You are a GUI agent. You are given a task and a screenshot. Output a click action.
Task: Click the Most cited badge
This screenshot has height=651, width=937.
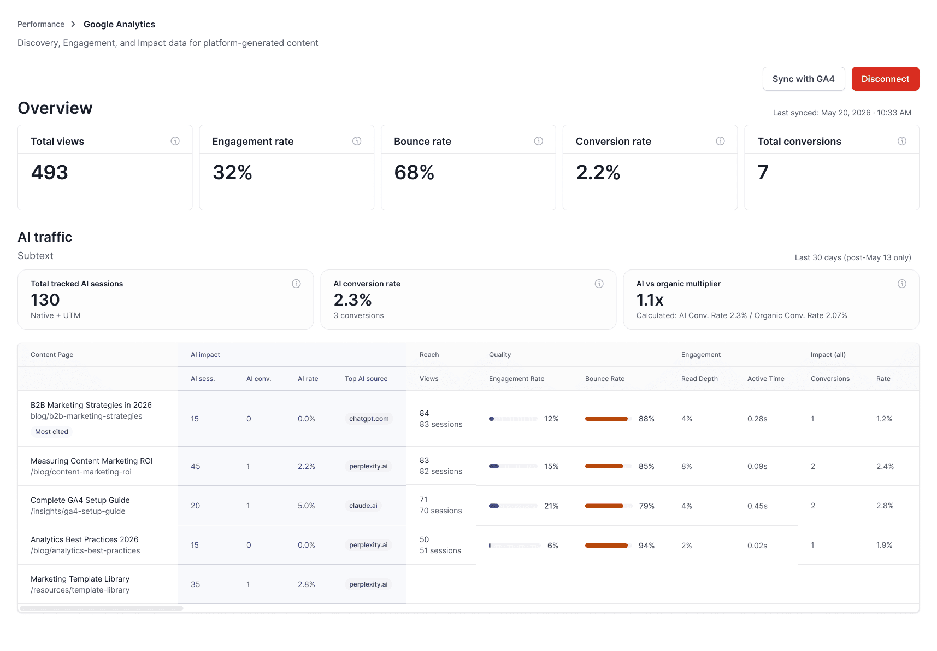[51, 432]
